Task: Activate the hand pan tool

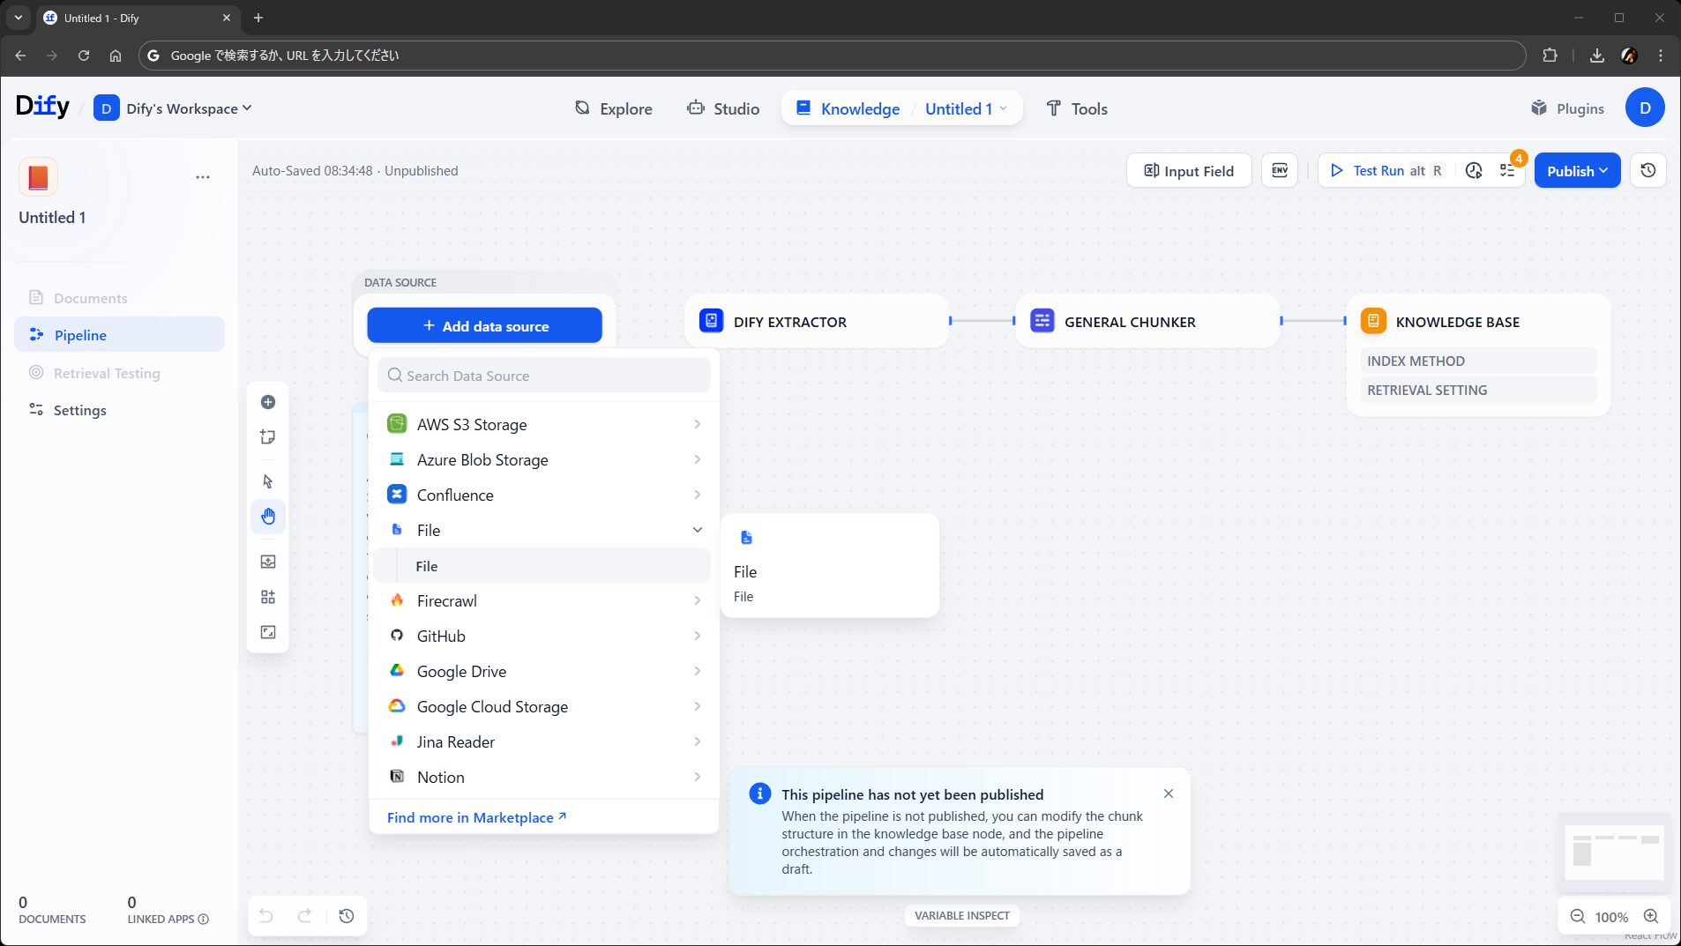Action: (x=268, y=517)
